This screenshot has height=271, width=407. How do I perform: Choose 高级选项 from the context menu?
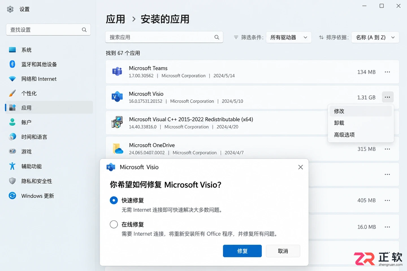point(361,135)
